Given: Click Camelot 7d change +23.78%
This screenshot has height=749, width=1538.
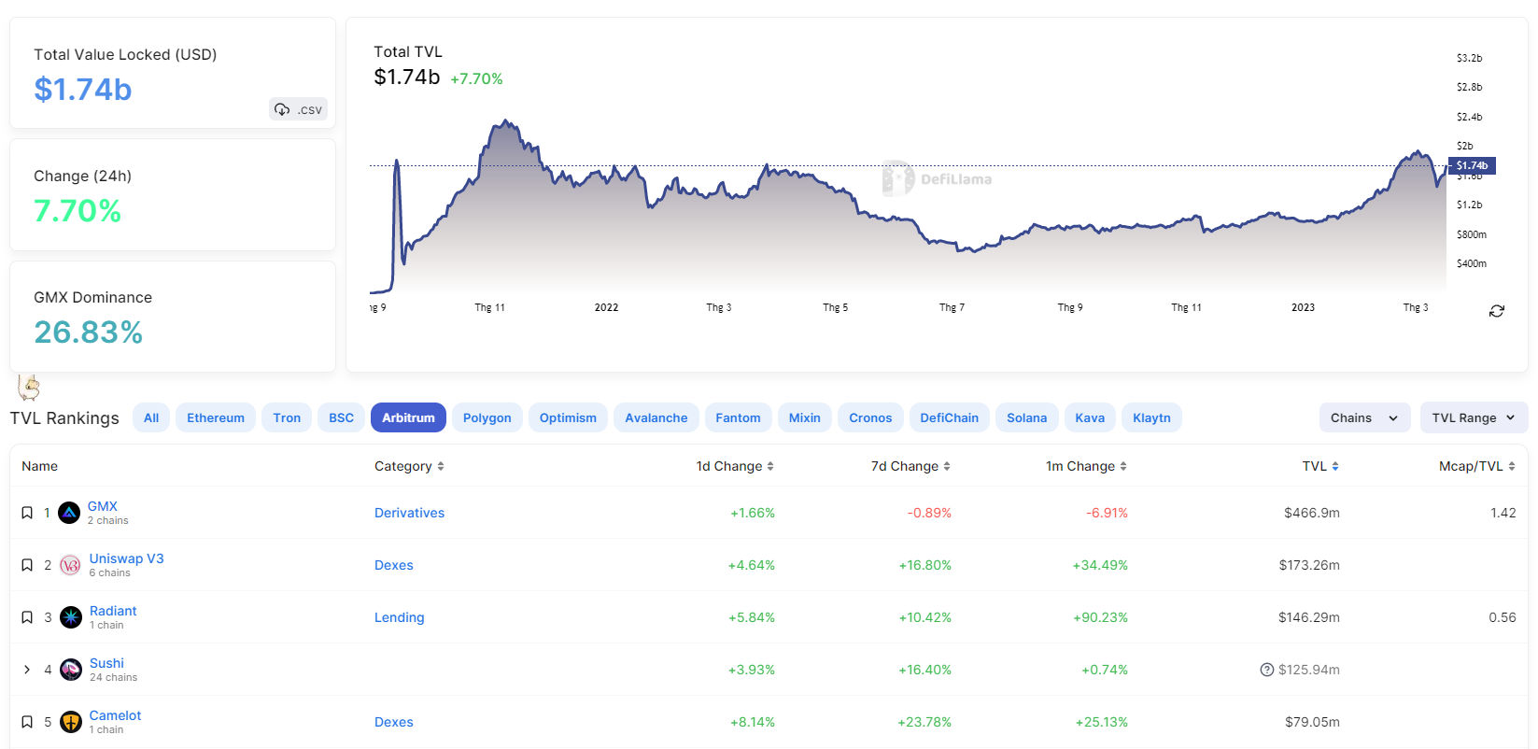Looking at the screenshot, I should tap(924, 722).
